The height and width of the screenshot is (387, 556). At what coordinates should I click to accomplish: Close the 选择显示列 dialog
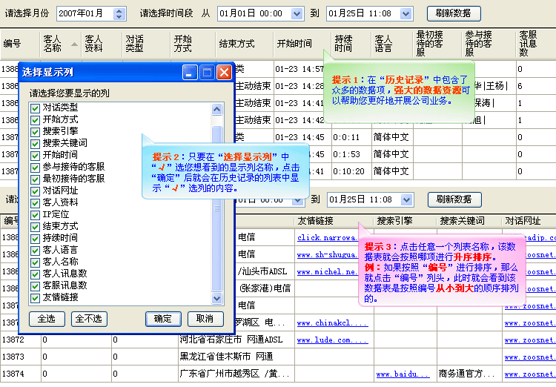click(224, 73)
